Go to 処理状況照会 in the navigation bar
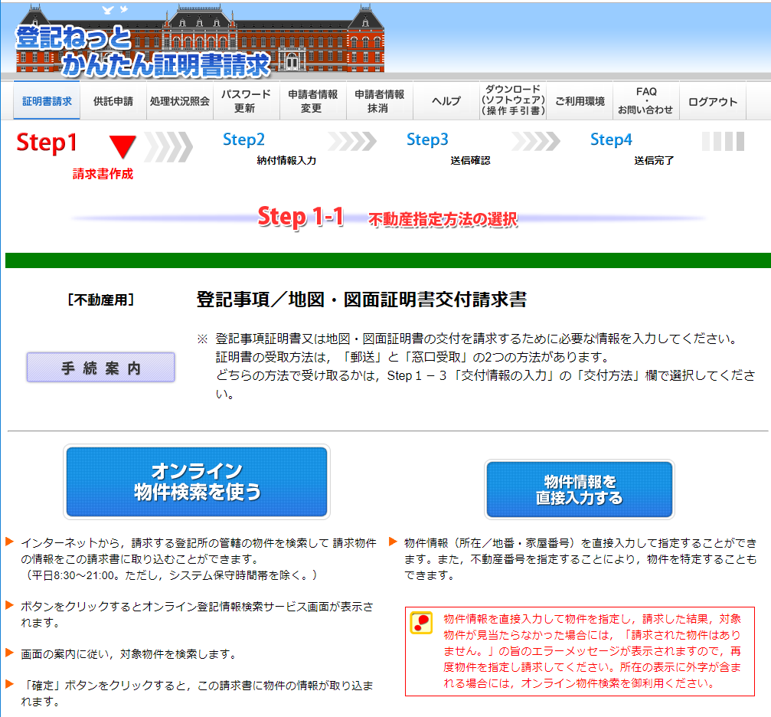This screenshot has height=717, width=771. 180,101
